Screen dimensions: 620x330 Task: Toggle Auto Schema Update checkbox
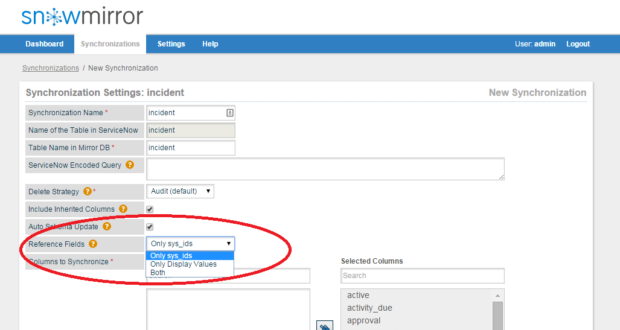(x=150, y=227)
